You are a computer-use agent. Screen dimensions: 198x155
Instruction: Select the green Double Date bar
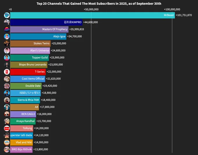click(26, 86)
